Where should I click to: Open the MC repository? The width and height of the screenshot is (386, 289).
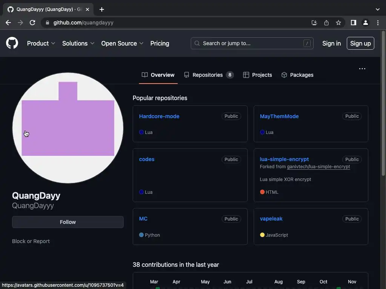pyautogui.click(x=143, y=219)
